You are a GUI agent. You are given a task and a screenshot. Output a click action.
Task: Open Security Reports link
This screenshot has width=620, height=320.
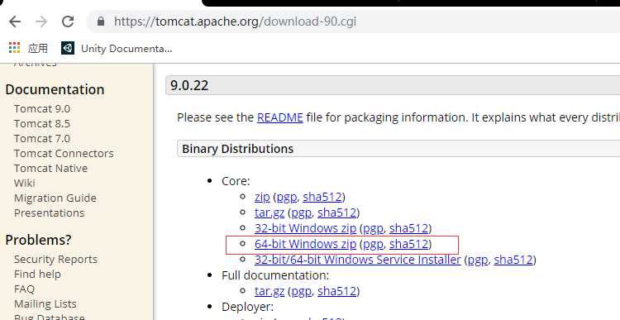(55, 260)
